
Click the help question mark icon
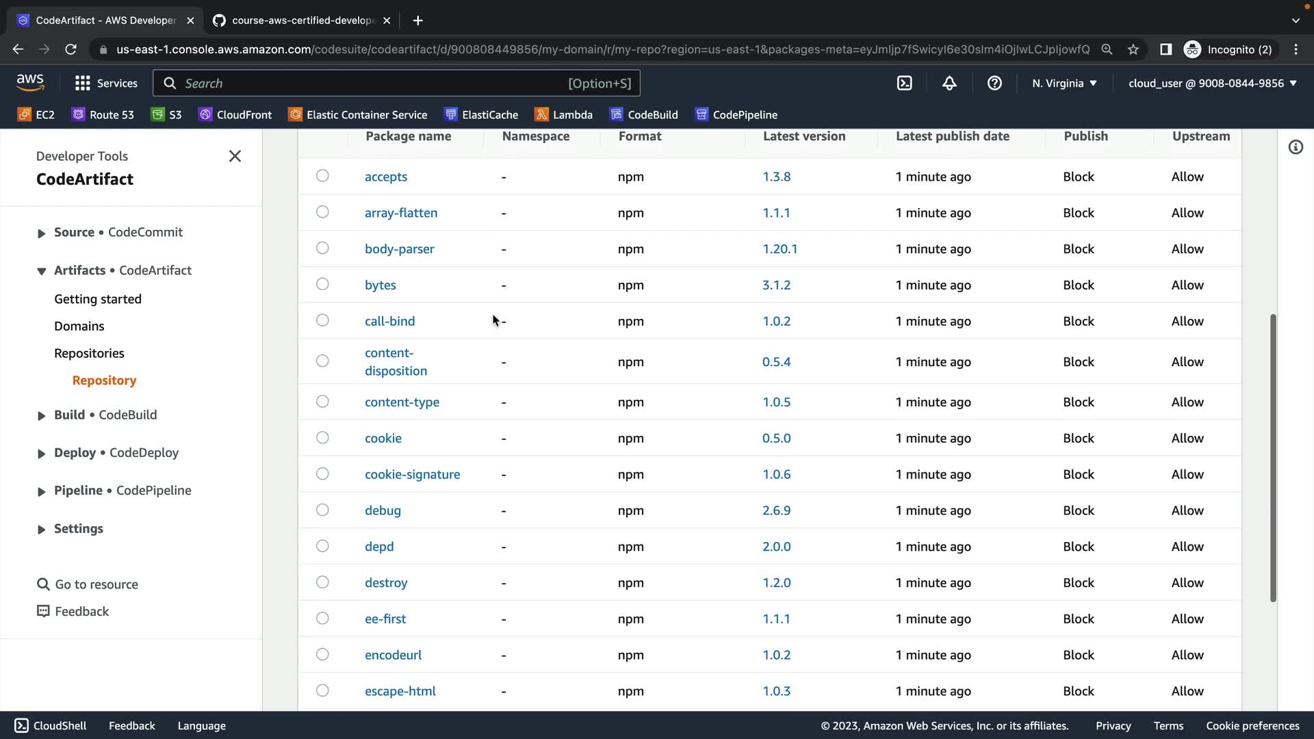pos(994,83)
